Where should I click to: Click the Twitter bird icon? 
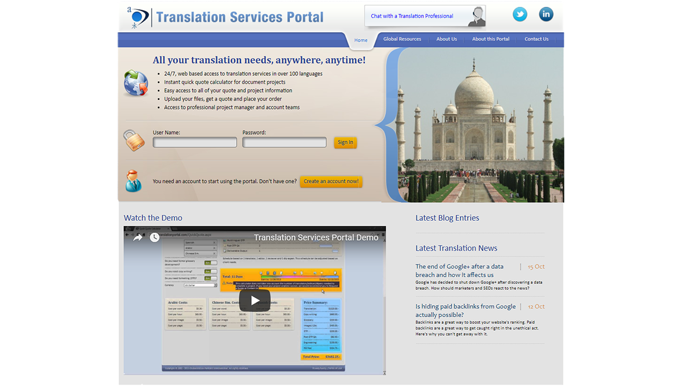[519, 14]
